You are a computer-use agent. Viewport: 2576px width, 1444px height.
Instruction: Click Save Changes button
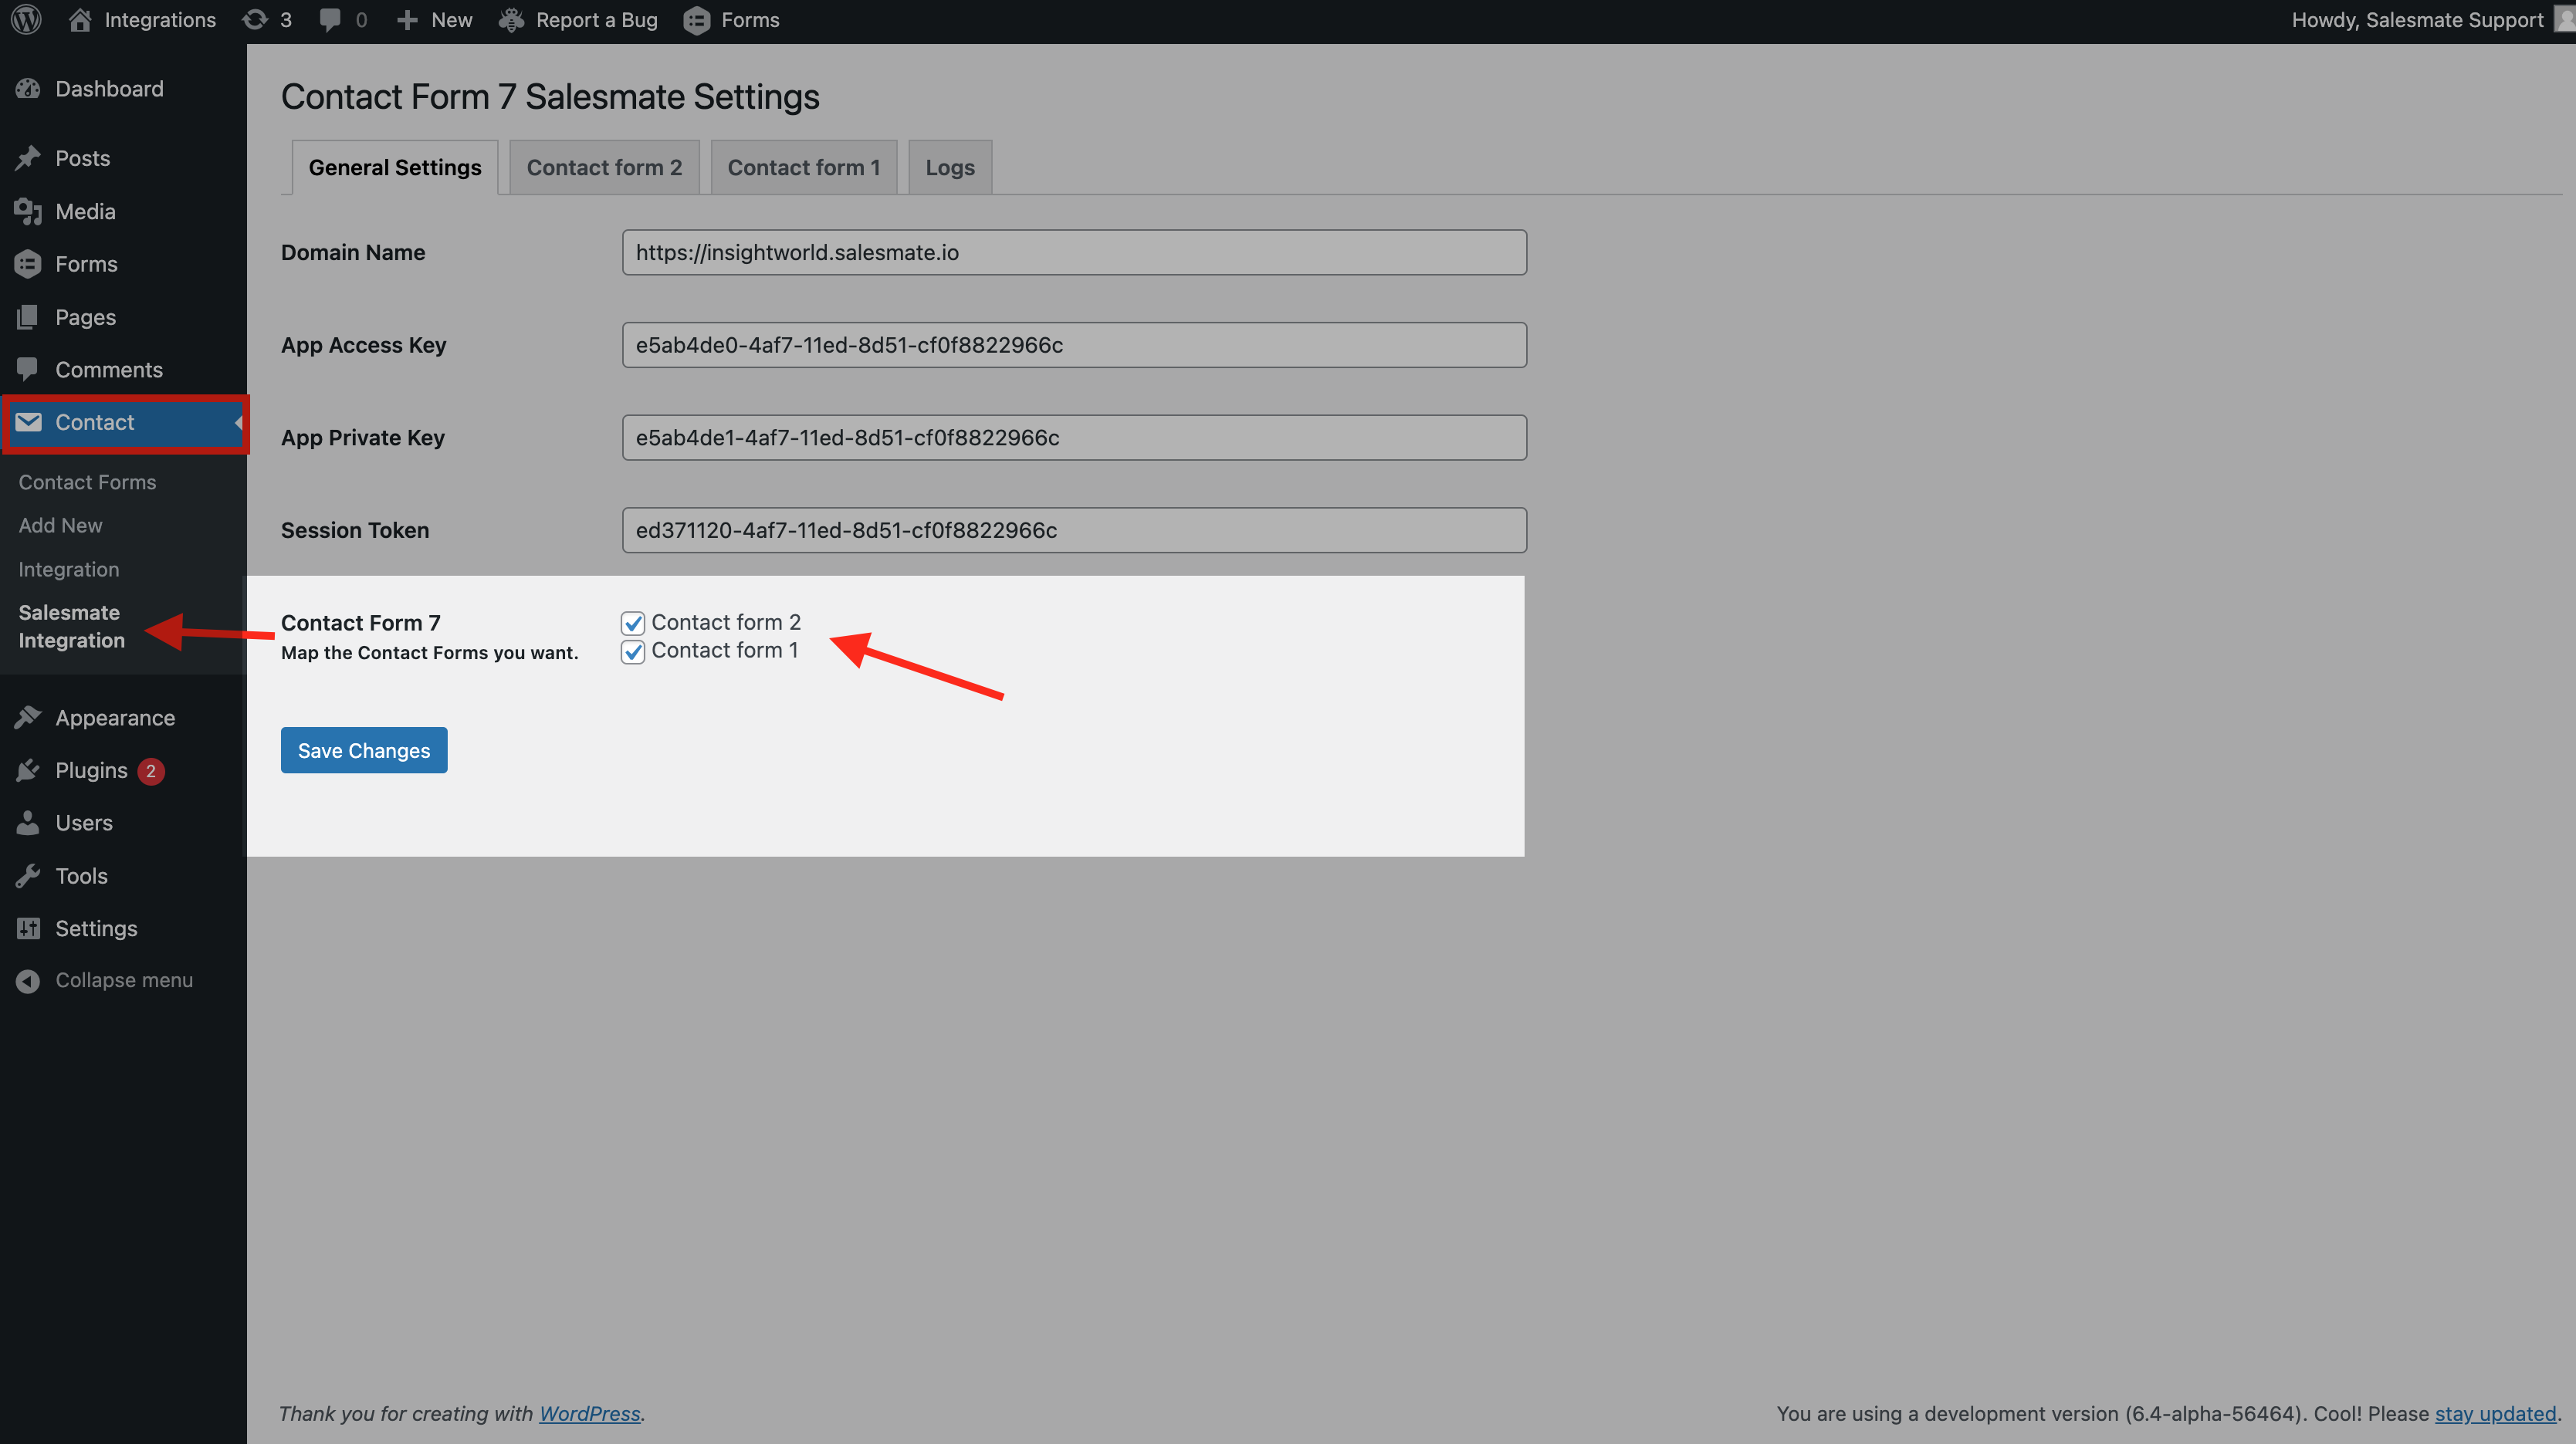(x=364, y=750)
